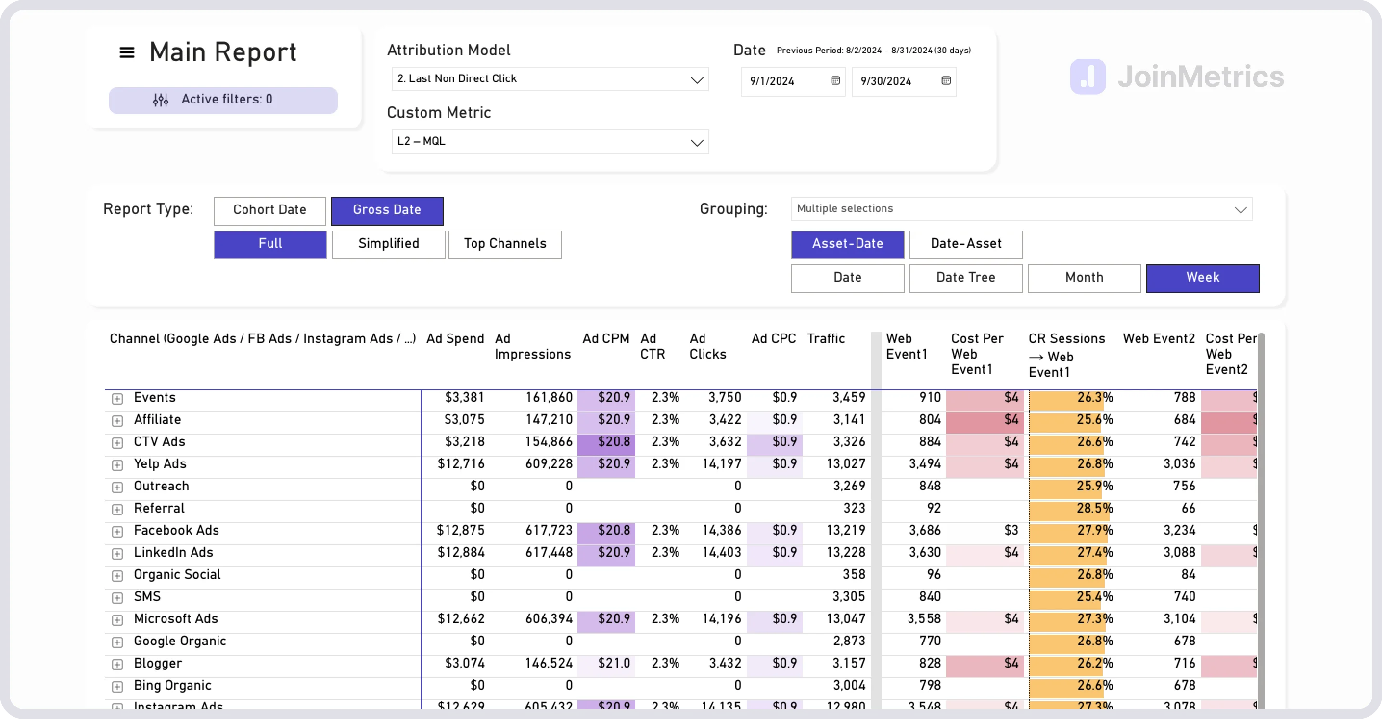Switch grouping to Date-Asset
This screenshot has width=1382, height=719.
point(966,244)
